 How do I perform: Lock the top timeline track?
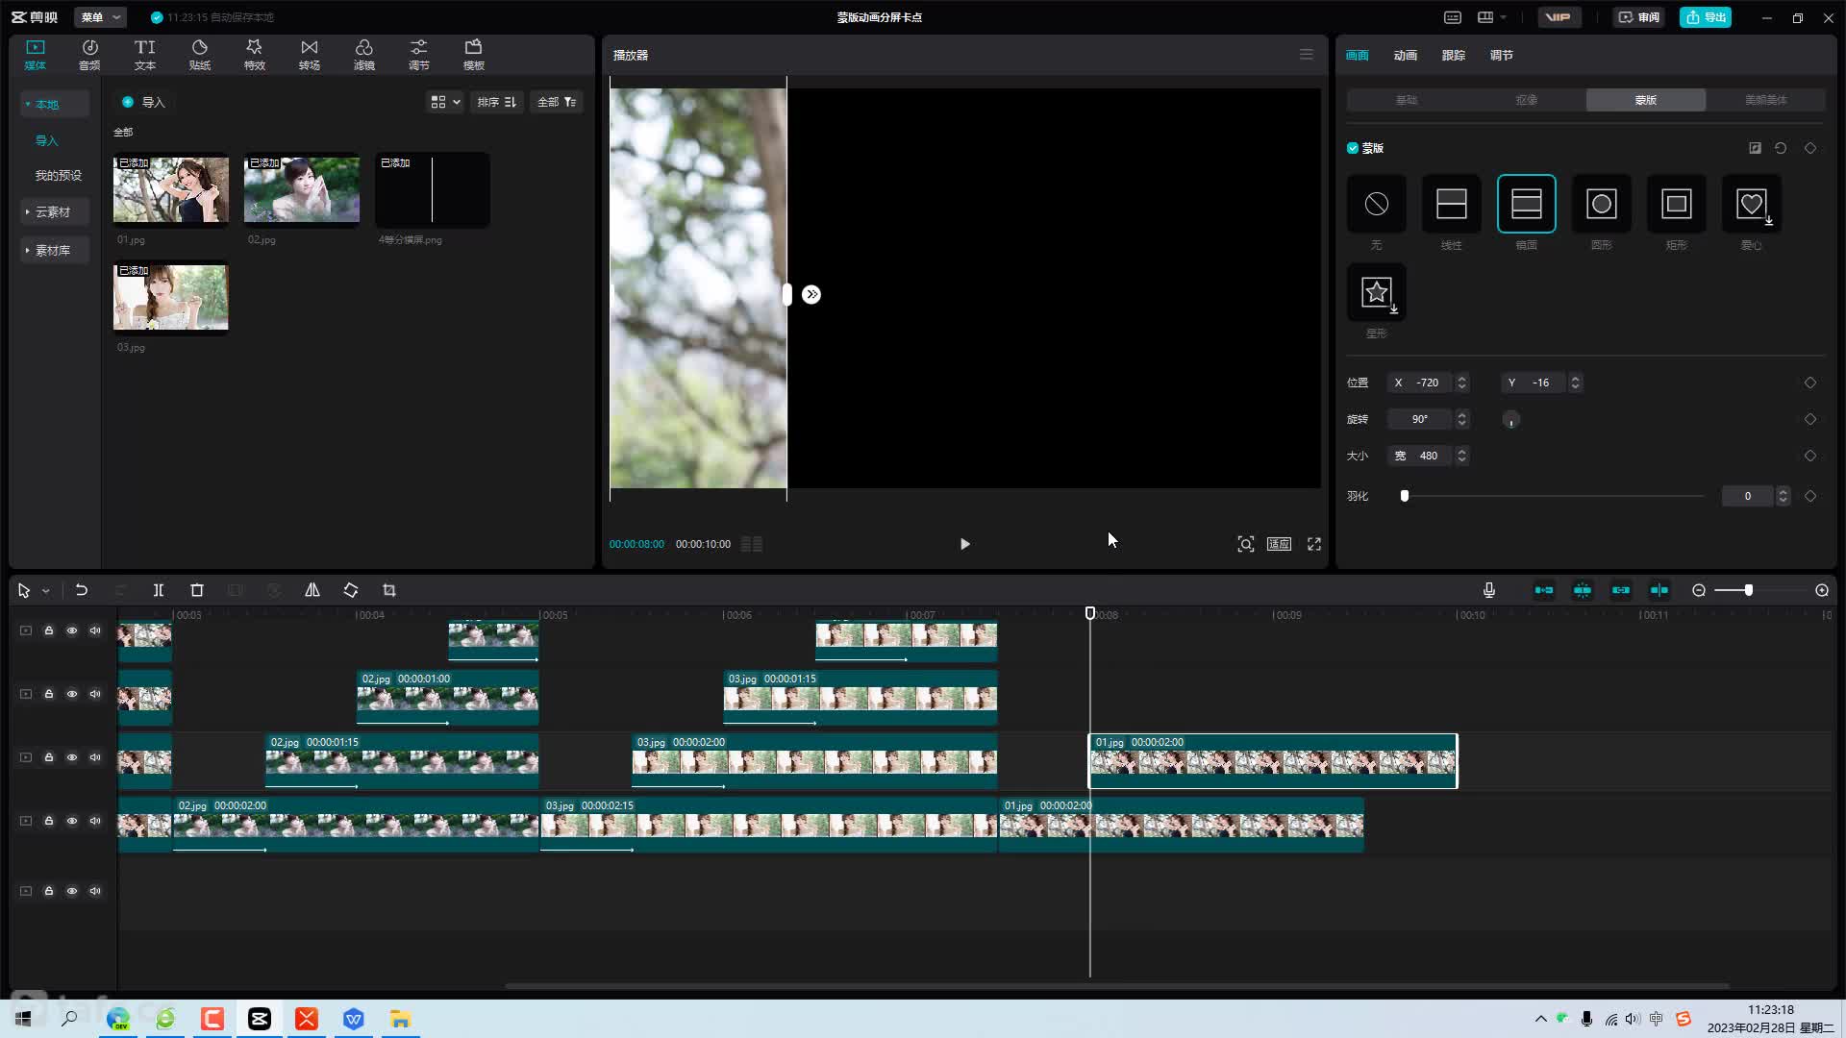coord(49,630)
